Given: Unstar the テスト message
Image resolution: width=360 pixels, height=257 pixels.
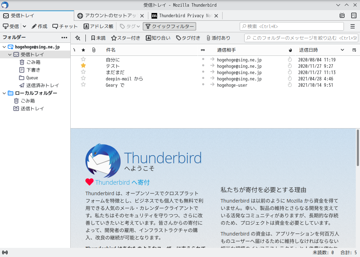Looking at the screenshot, I should (x=83, y=66).
